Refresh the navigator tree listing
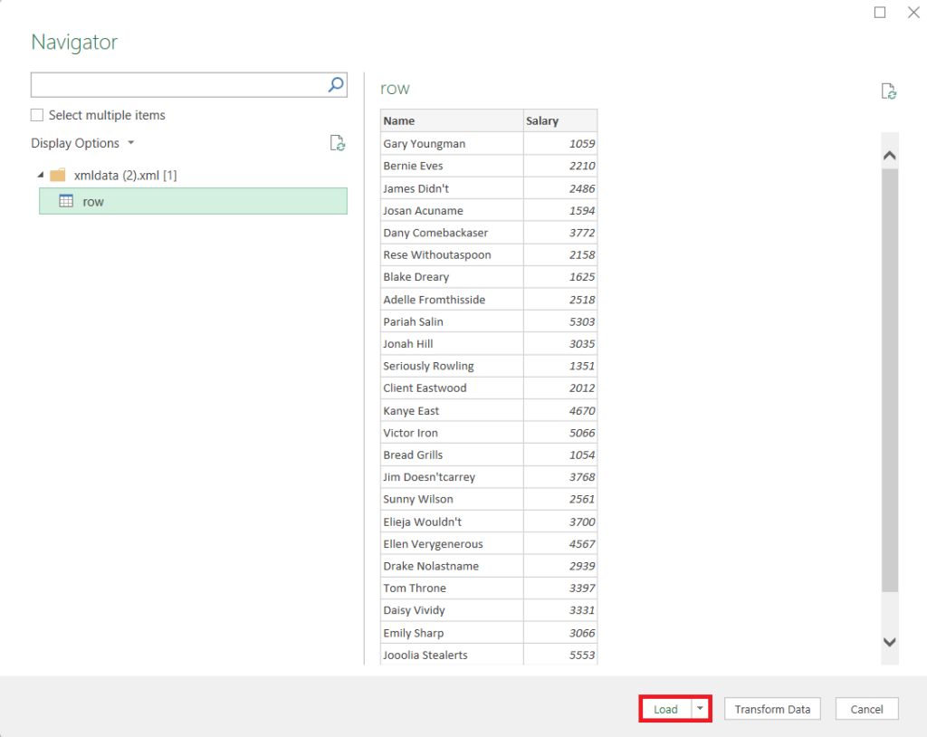 (338, 143)
